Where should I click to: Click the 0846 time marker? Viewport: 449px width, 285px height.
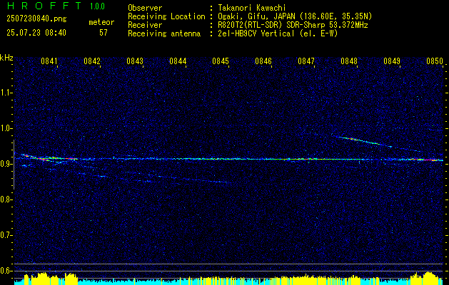coord(263,61)
